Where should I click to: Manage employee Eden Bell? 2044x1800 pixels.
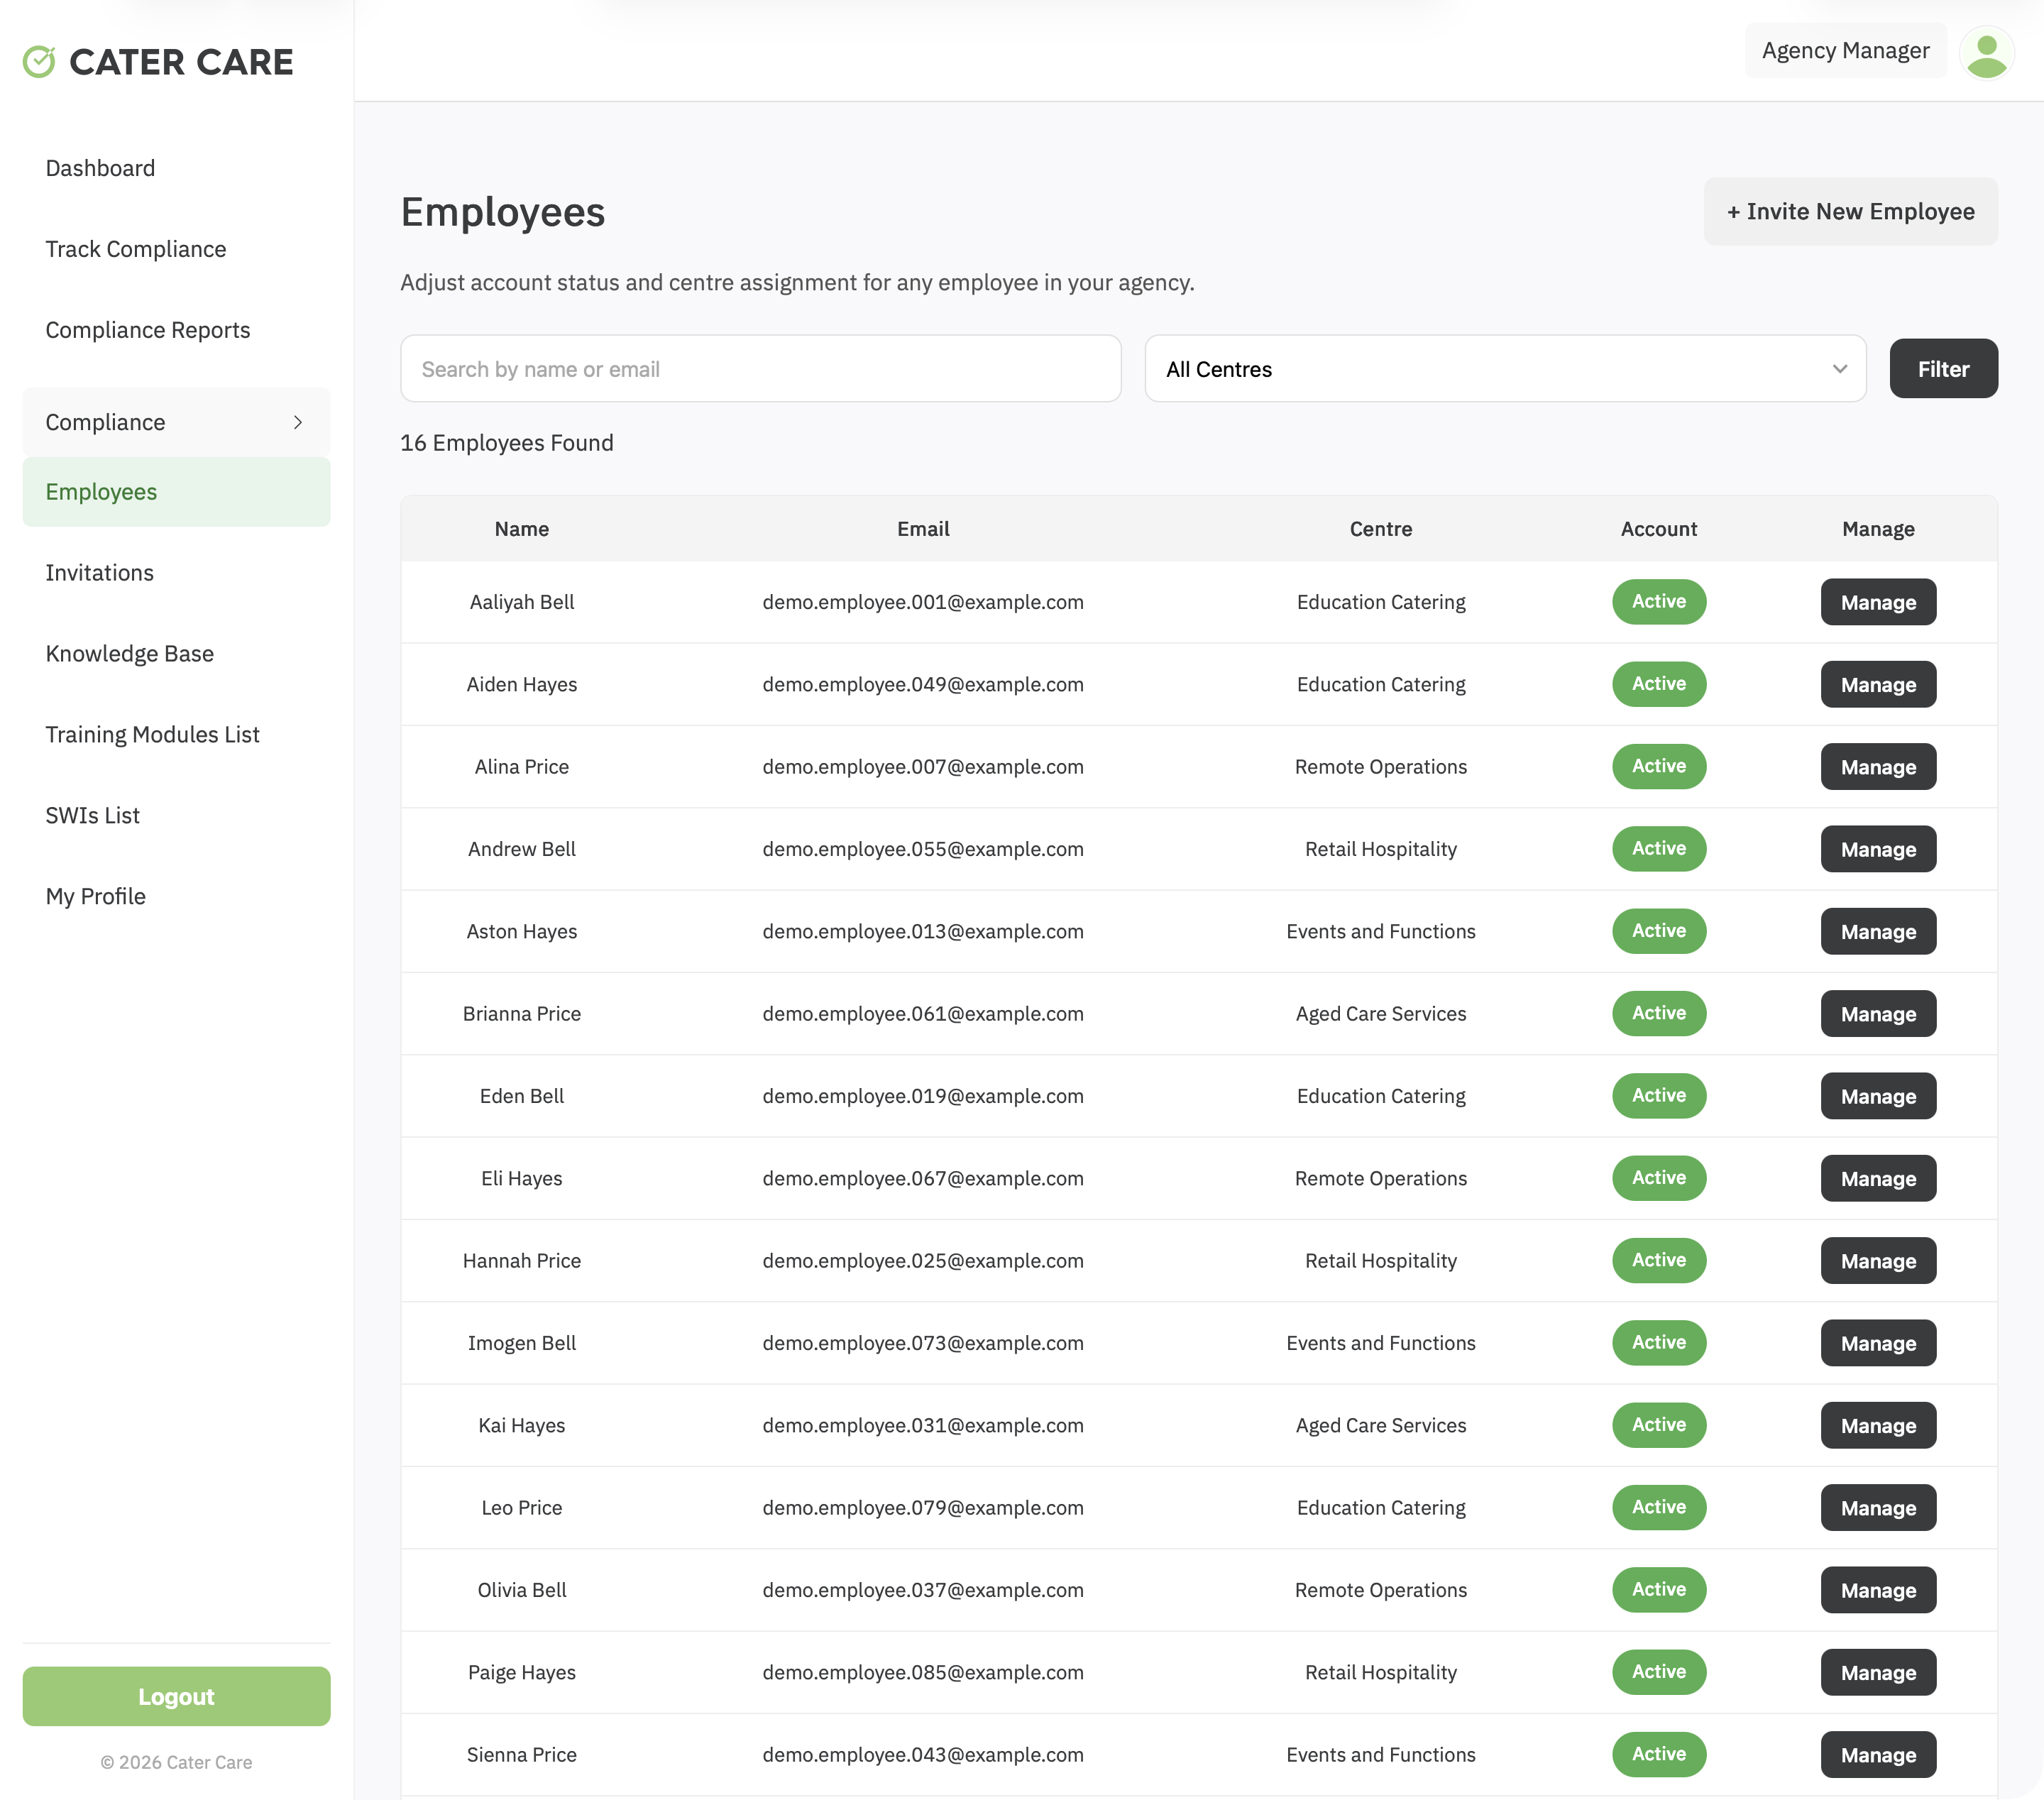tap(1878, 1096)
